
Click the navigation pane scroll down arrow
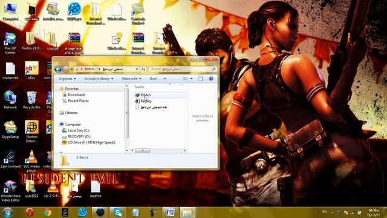coord(127,150)
